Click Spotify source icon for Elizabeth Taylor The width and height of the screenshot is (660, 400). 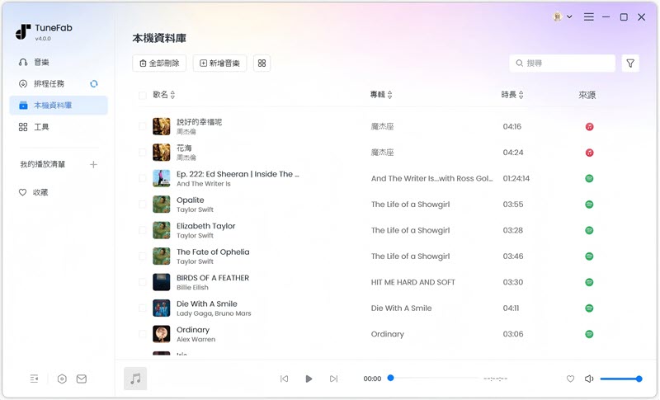(x=589, y=230)
